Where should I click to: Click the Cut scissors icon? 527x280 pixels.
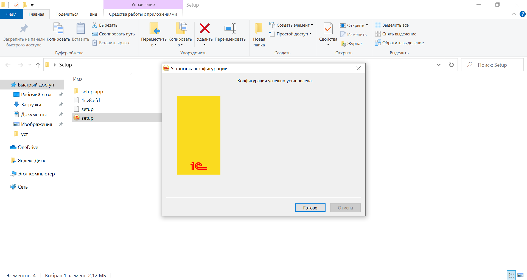click(95, 25)
